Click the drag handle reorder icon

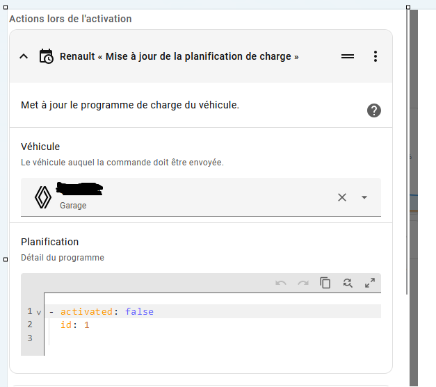(x=348, y=56)
